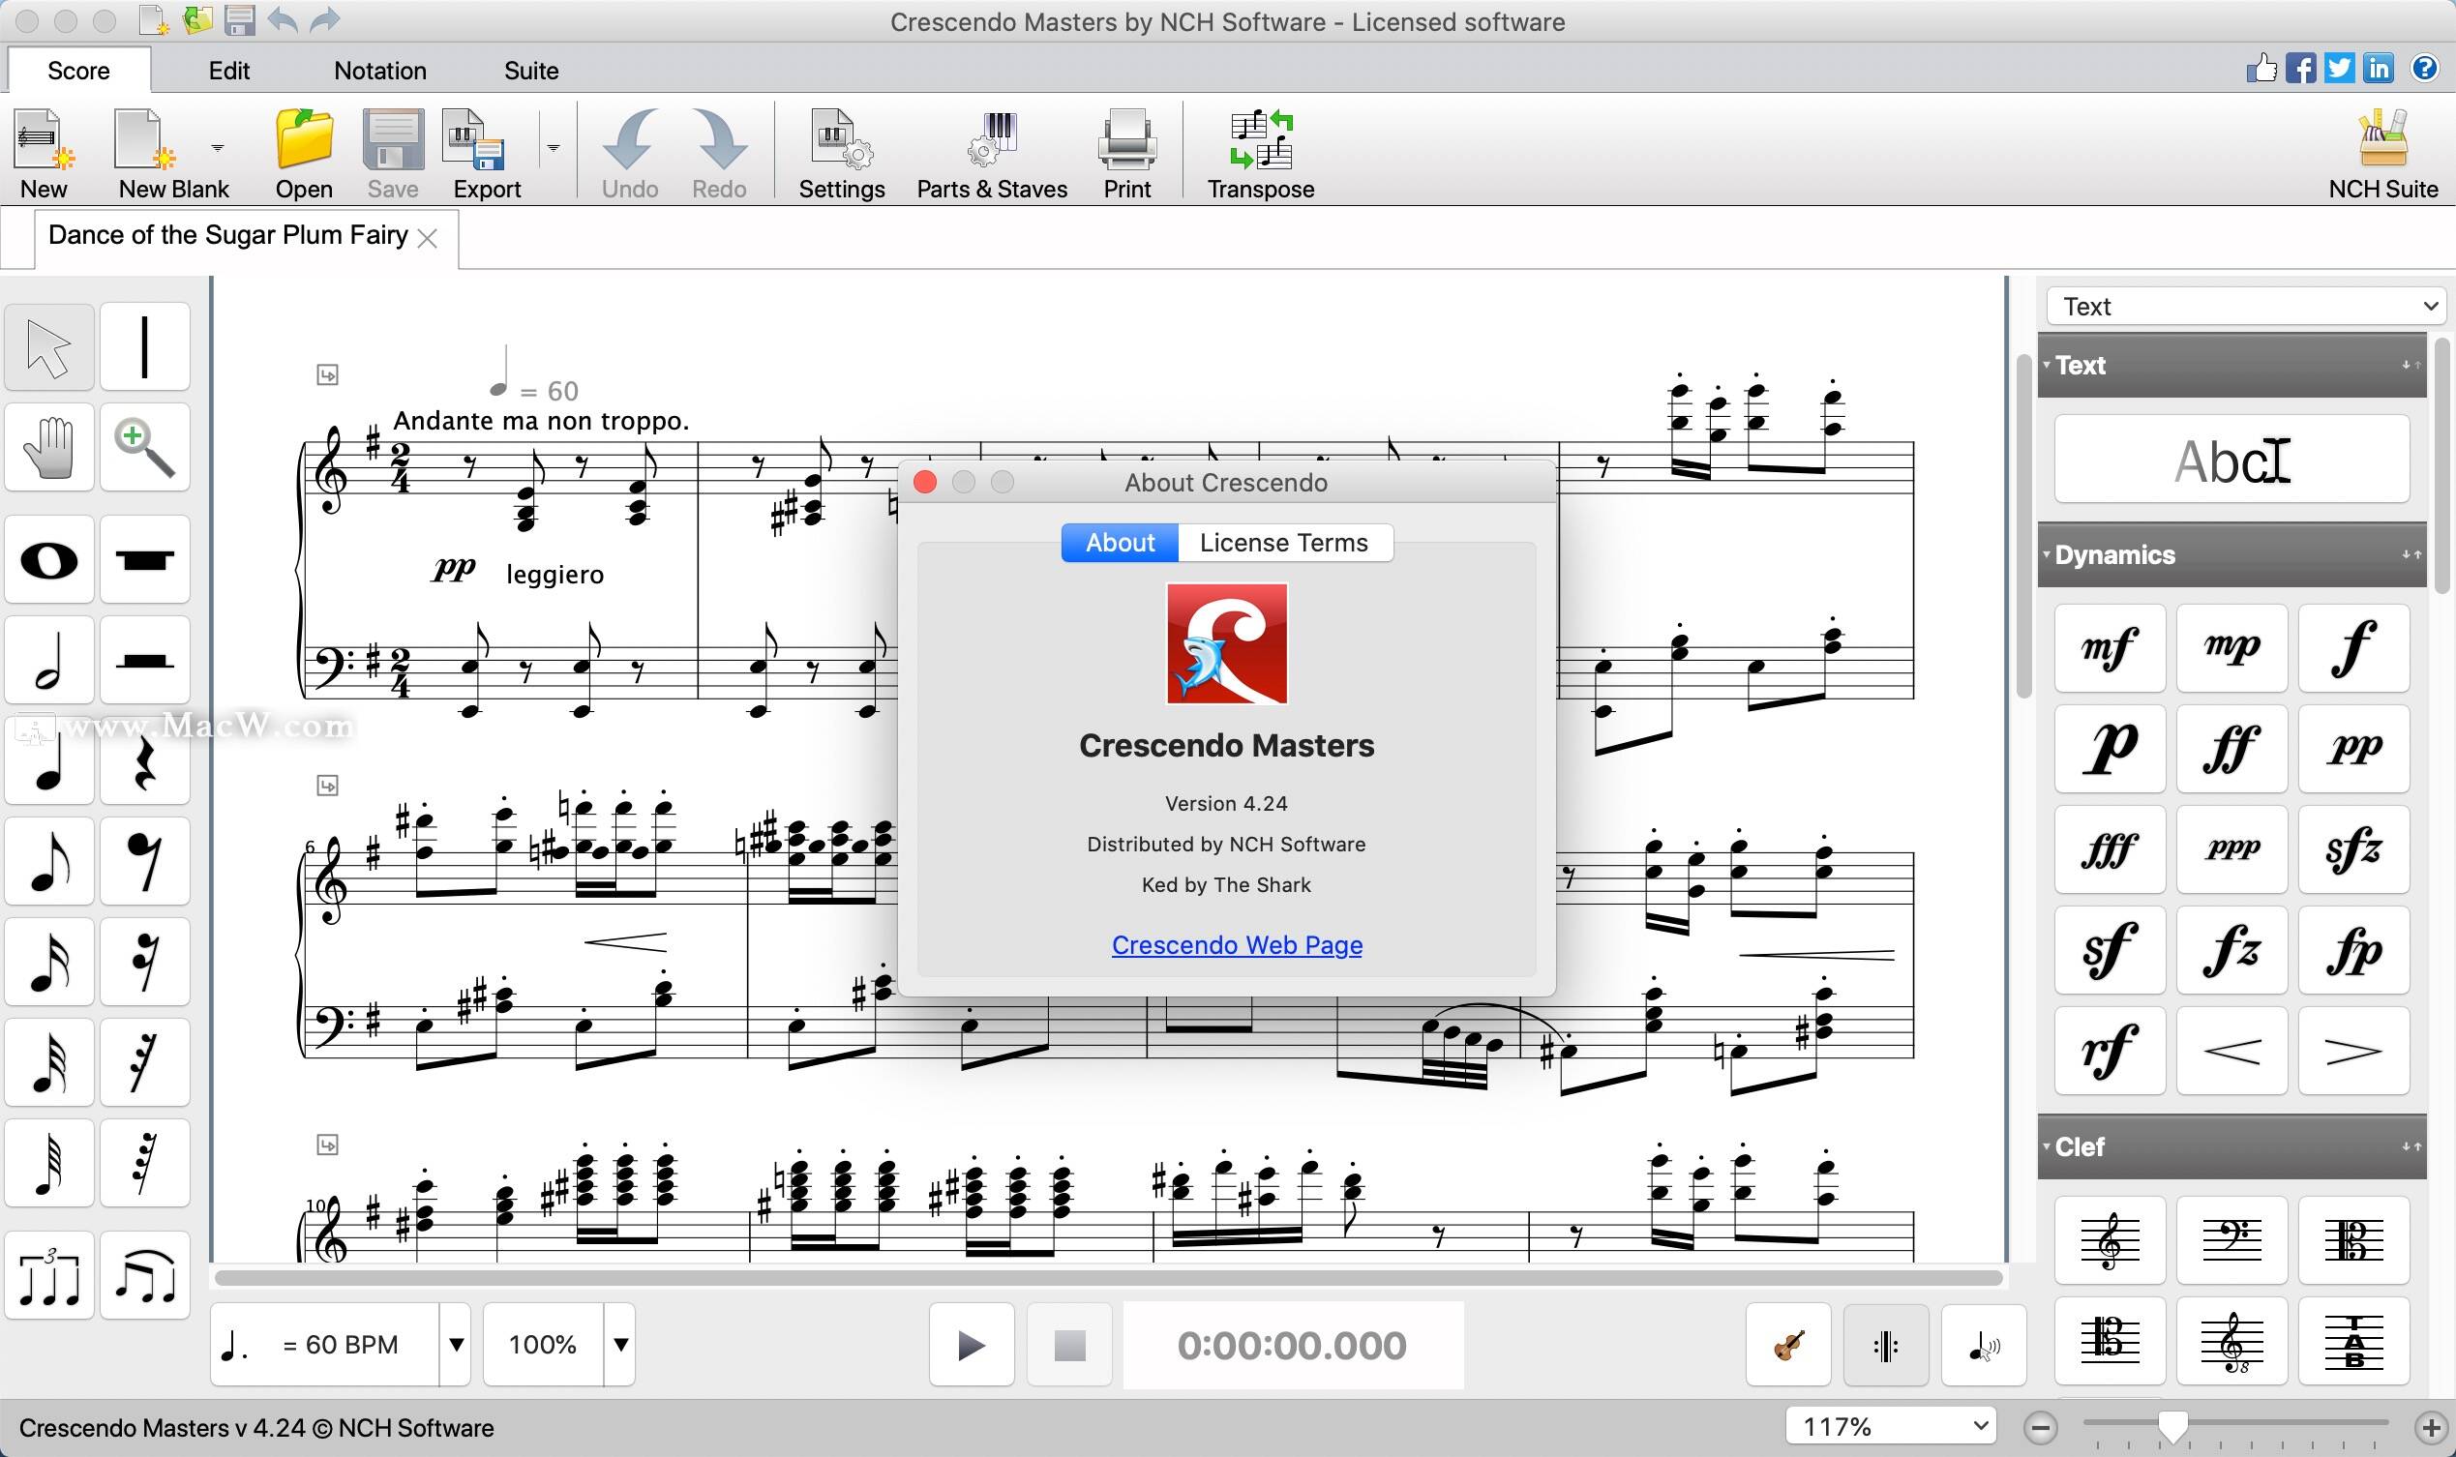Click the zoom out minus button

point(2041,1427)
